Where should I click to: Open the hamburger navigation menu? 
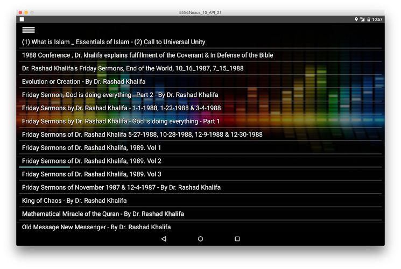tap(29, 30)
